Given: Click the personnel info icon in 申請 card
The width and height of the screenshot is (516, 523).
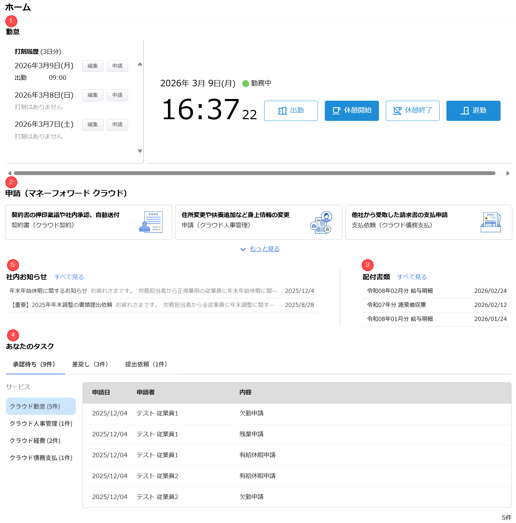Looking at the screenshot, I should click(x=321, y=222).
